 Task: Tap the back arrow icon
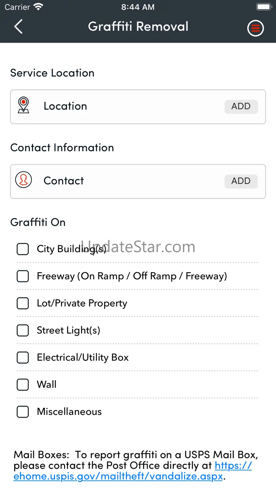point(18,27)
